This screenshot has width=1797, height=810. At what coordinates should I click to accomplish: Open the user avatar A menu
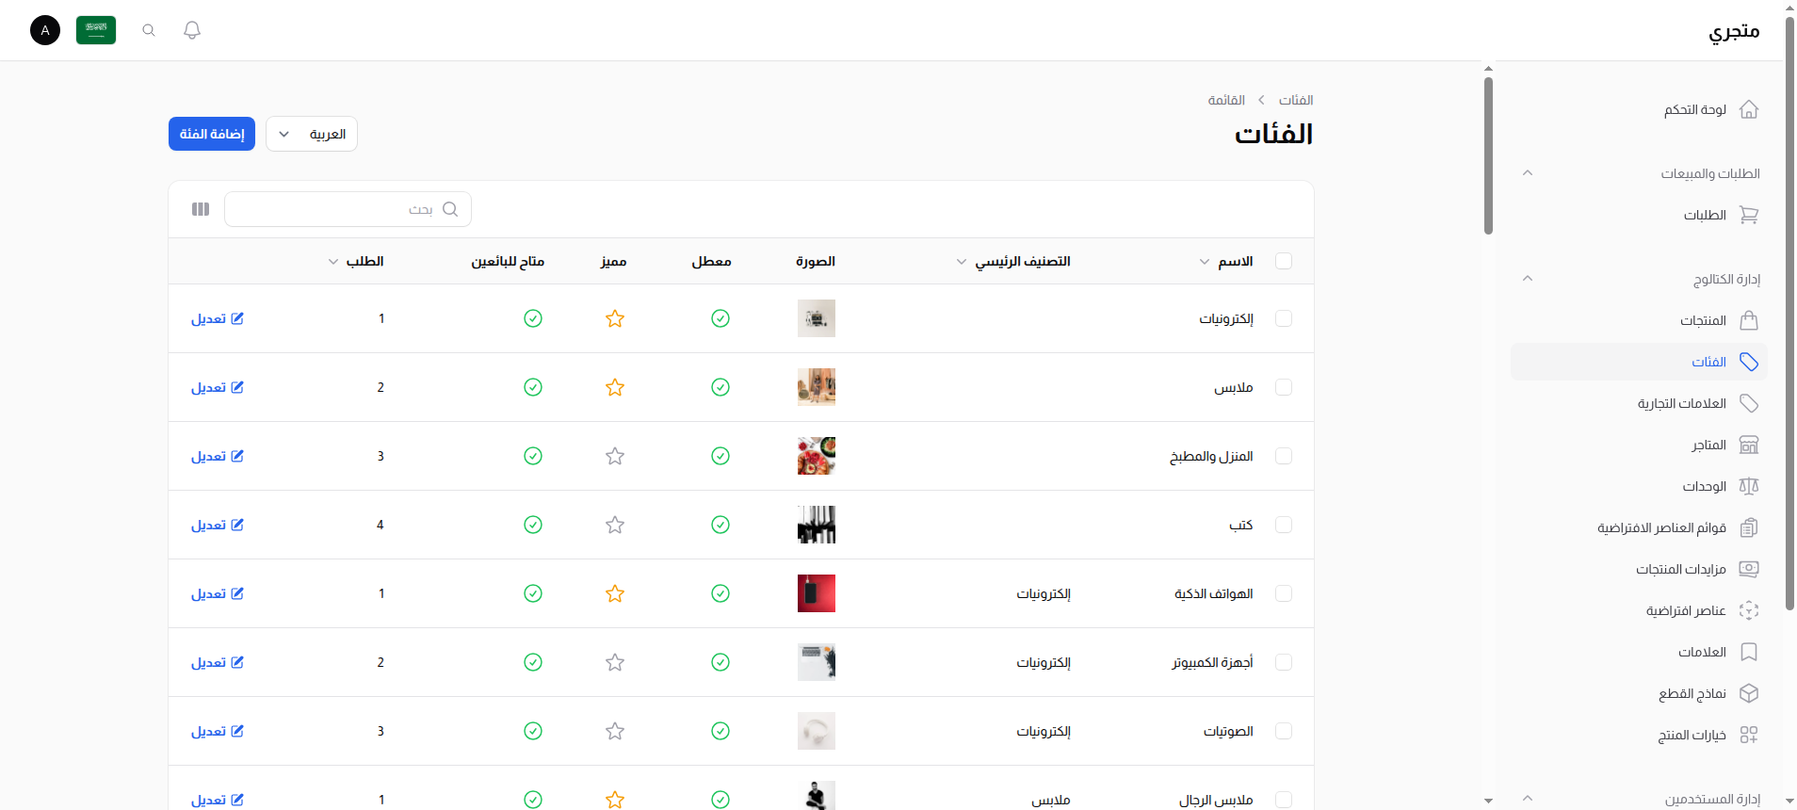point(45,30)
